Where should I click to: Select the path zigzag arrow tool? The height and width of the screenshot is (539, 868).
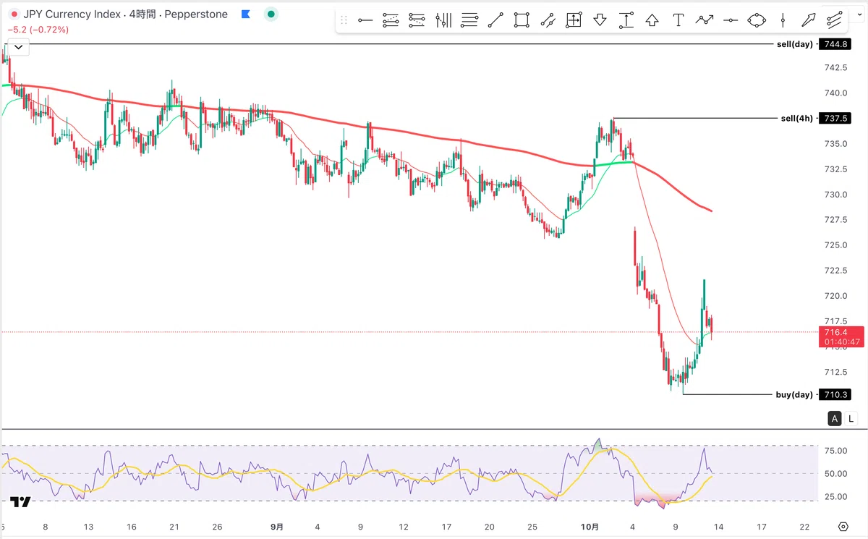[x=704, y=20]
